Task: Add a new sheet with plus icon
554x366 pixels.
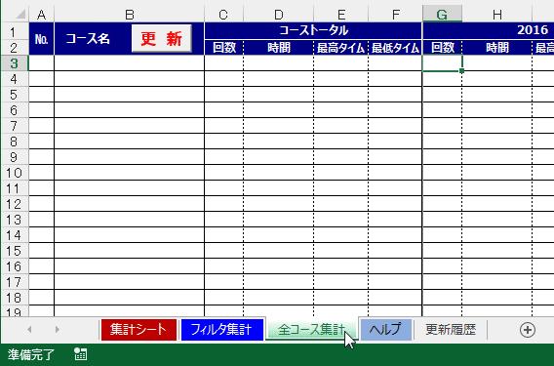Action: tap(527, 330)
